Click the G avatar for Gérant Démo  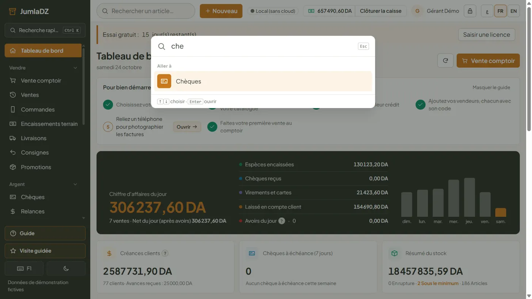(417, 11)
